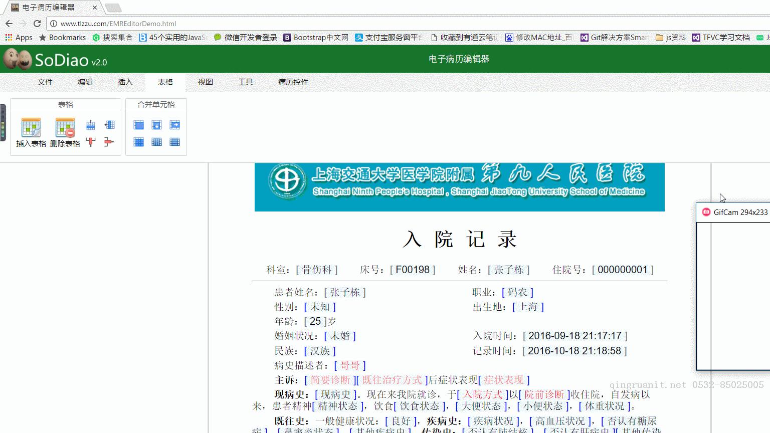
Task: Insert a row above using the blue row icon
Action: point(91,125)
